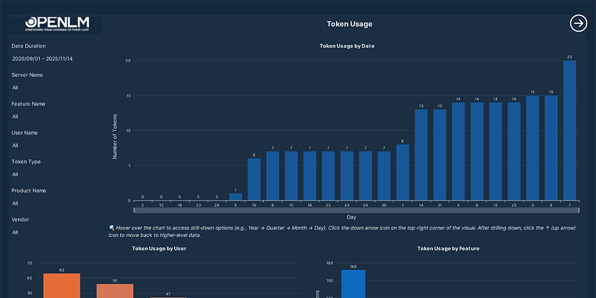Select the tallest bar labeled 20
596x298 pixels.
point(569,131)
